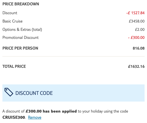Click the £3458.00 basic cruise price
147x123 pixels.
click(136, 21)
